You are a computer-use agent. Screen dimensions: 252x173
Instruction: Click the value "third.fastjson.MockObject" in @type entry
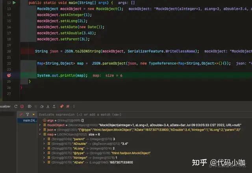(x=131, y=153)
